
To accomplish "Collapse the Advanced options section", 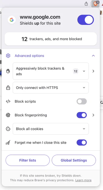I will (x=93, y=56).
